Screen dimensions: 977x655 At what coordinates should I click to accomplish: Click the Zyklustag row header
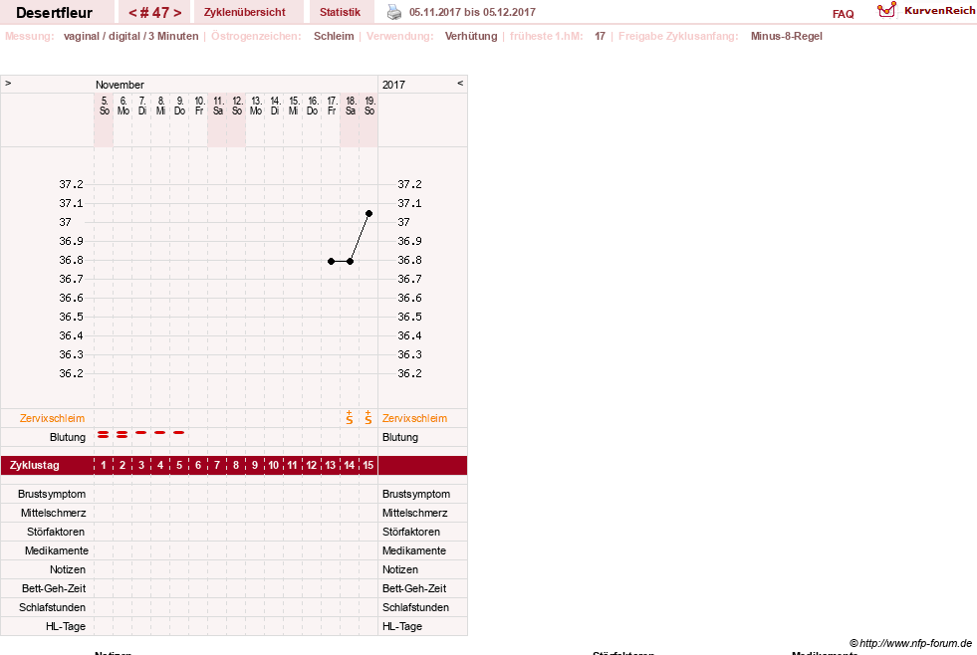click(x=34, y=465)
